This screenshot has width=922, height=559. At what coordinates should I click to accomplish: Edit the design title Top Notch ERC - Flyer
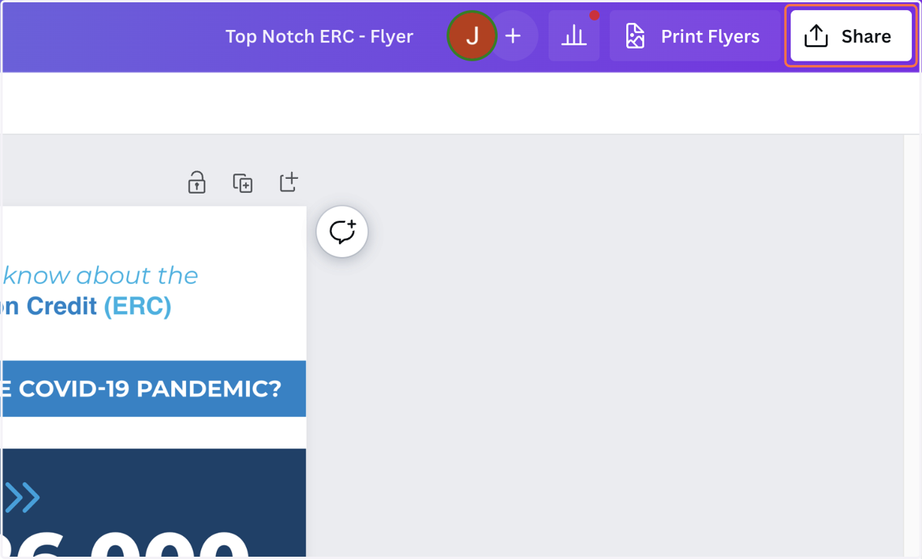(x=319, y=36)
